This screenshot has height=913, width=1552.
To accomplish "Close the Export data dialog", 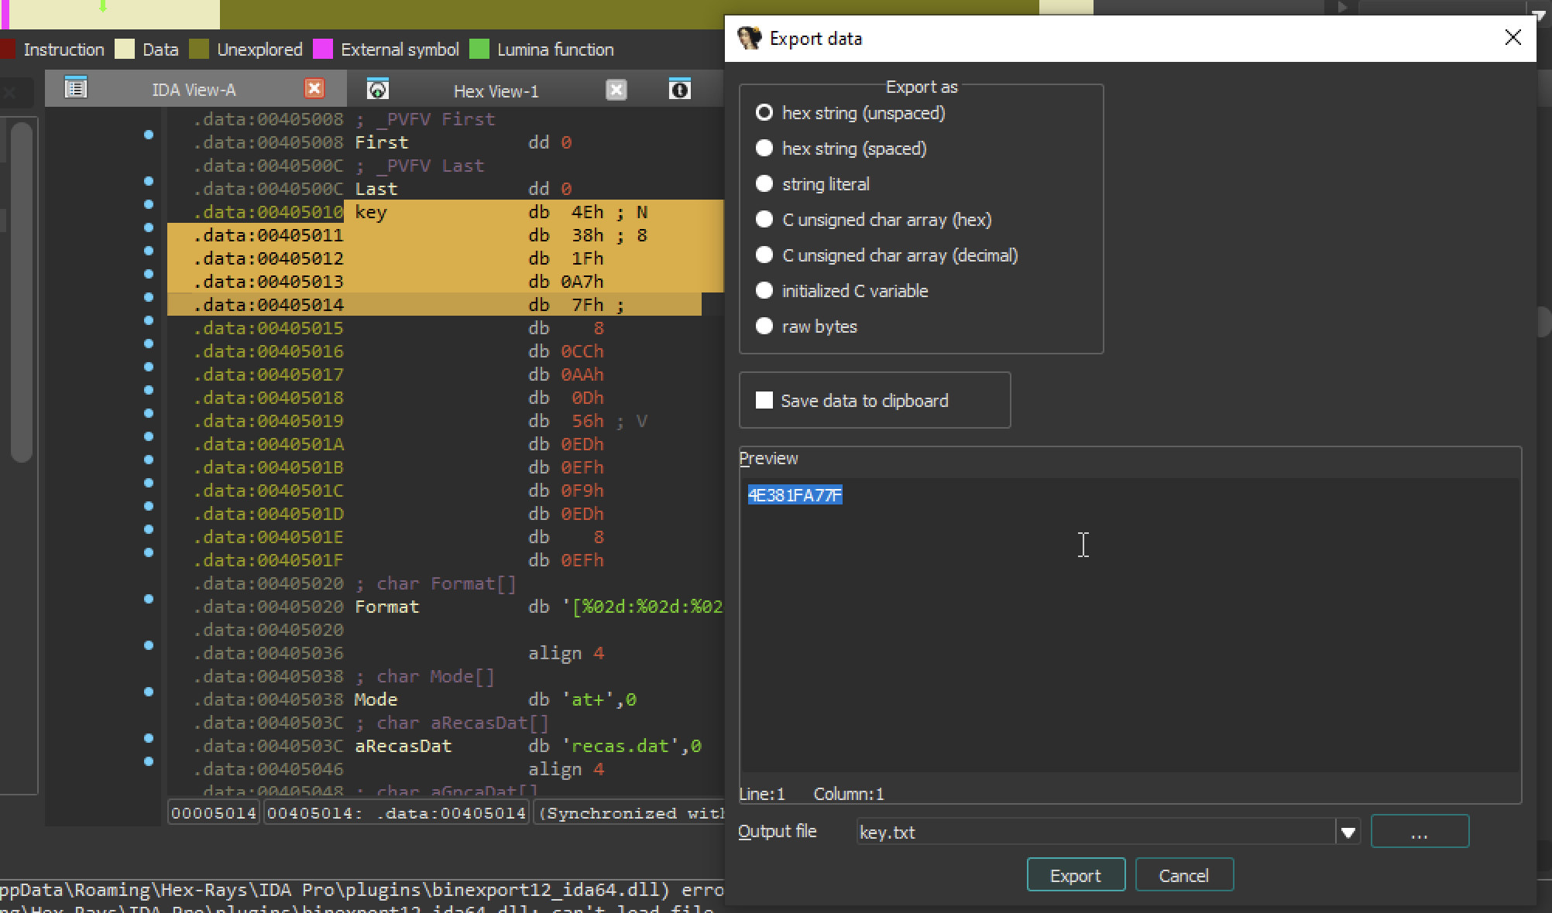I will [1513, 37].
